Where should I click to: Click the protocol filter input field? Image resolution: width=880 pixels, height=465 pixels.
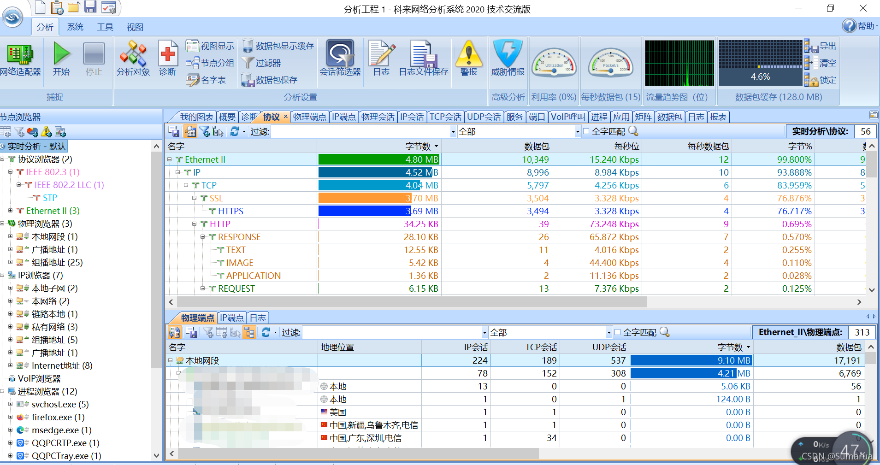point(360,132)
